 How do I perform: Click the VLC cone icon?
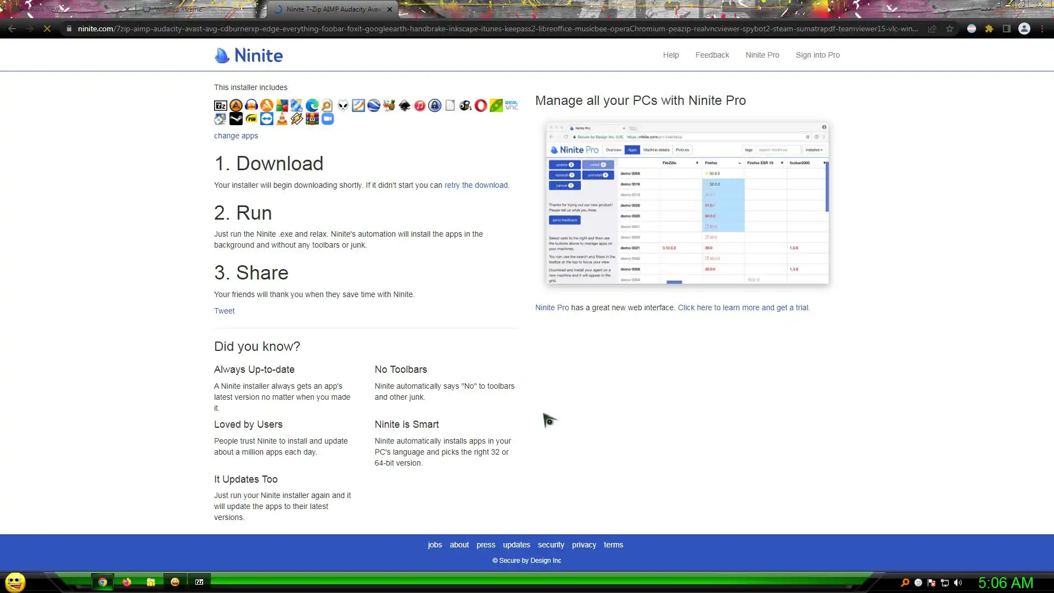pos(282,119)
